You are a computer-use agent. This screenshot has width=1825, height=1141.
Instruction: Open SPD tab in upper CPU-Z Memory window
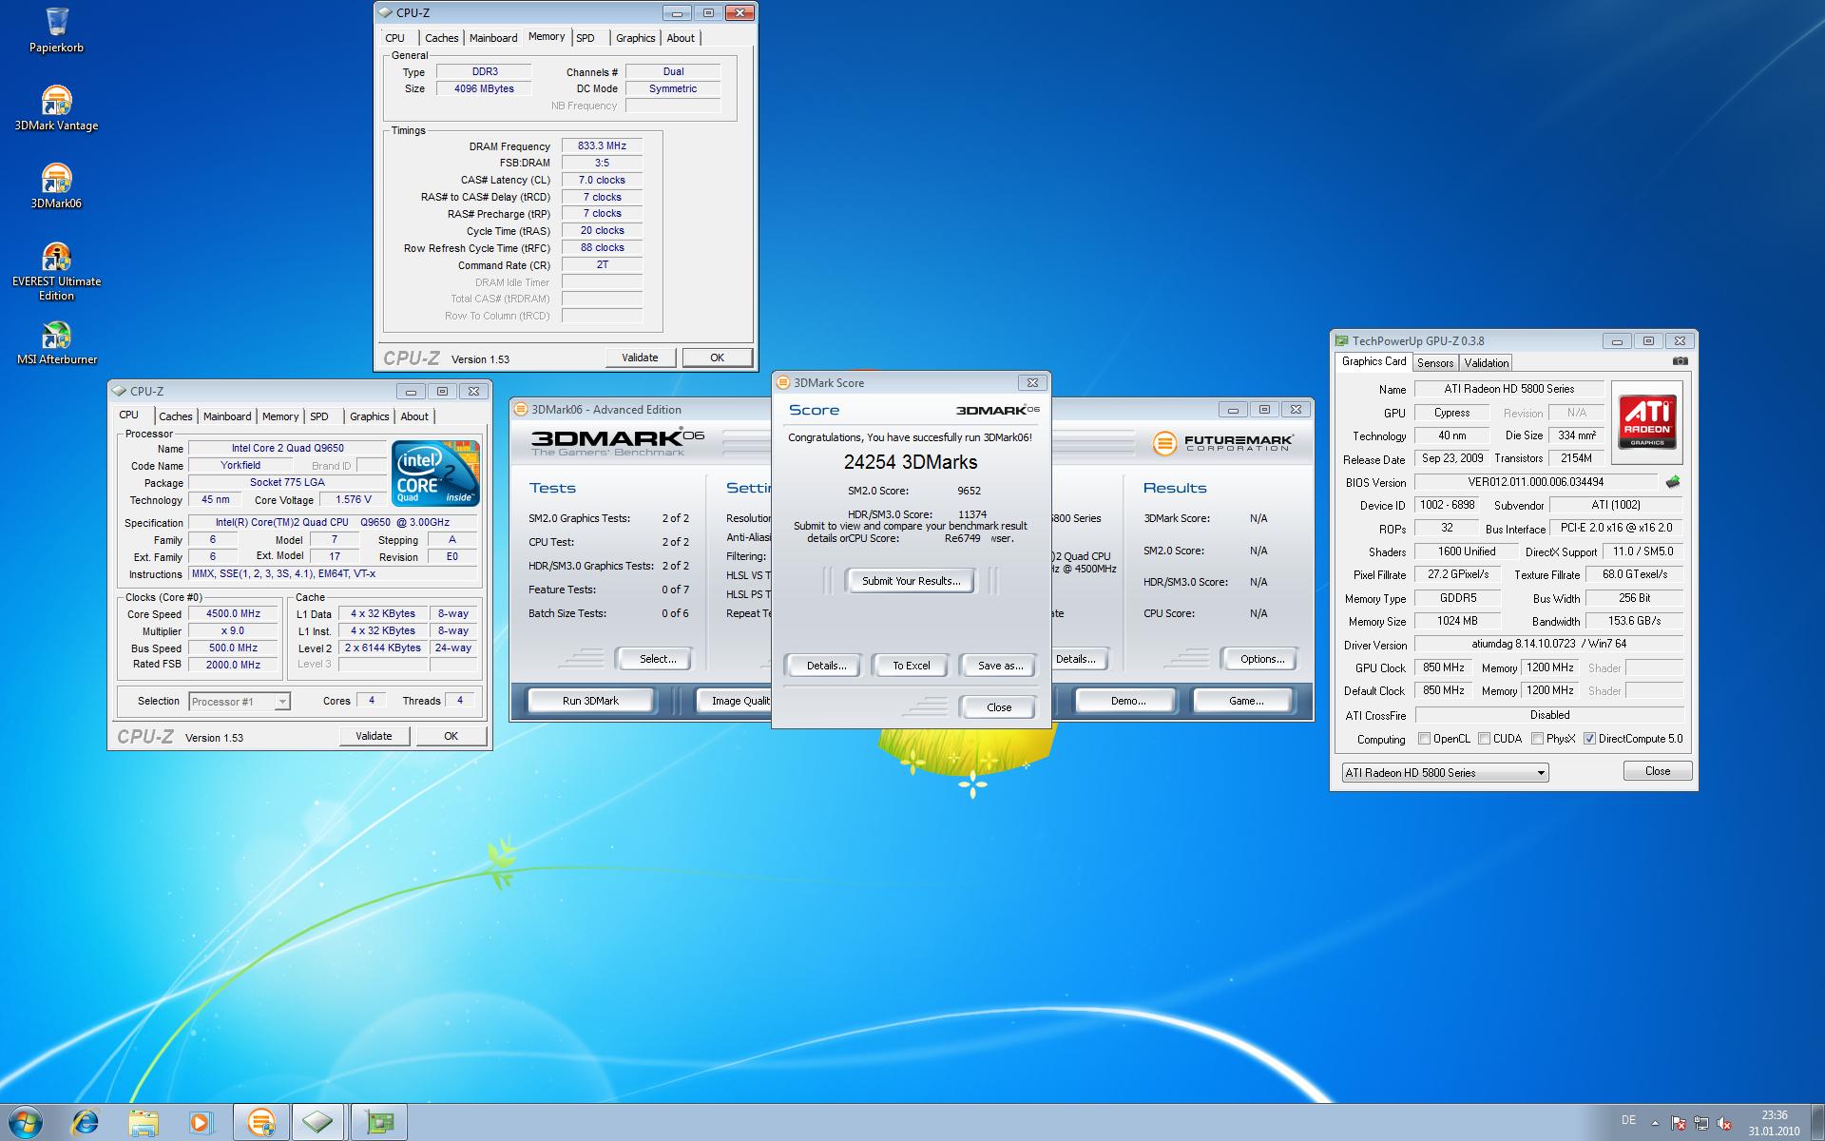point(586,38)
